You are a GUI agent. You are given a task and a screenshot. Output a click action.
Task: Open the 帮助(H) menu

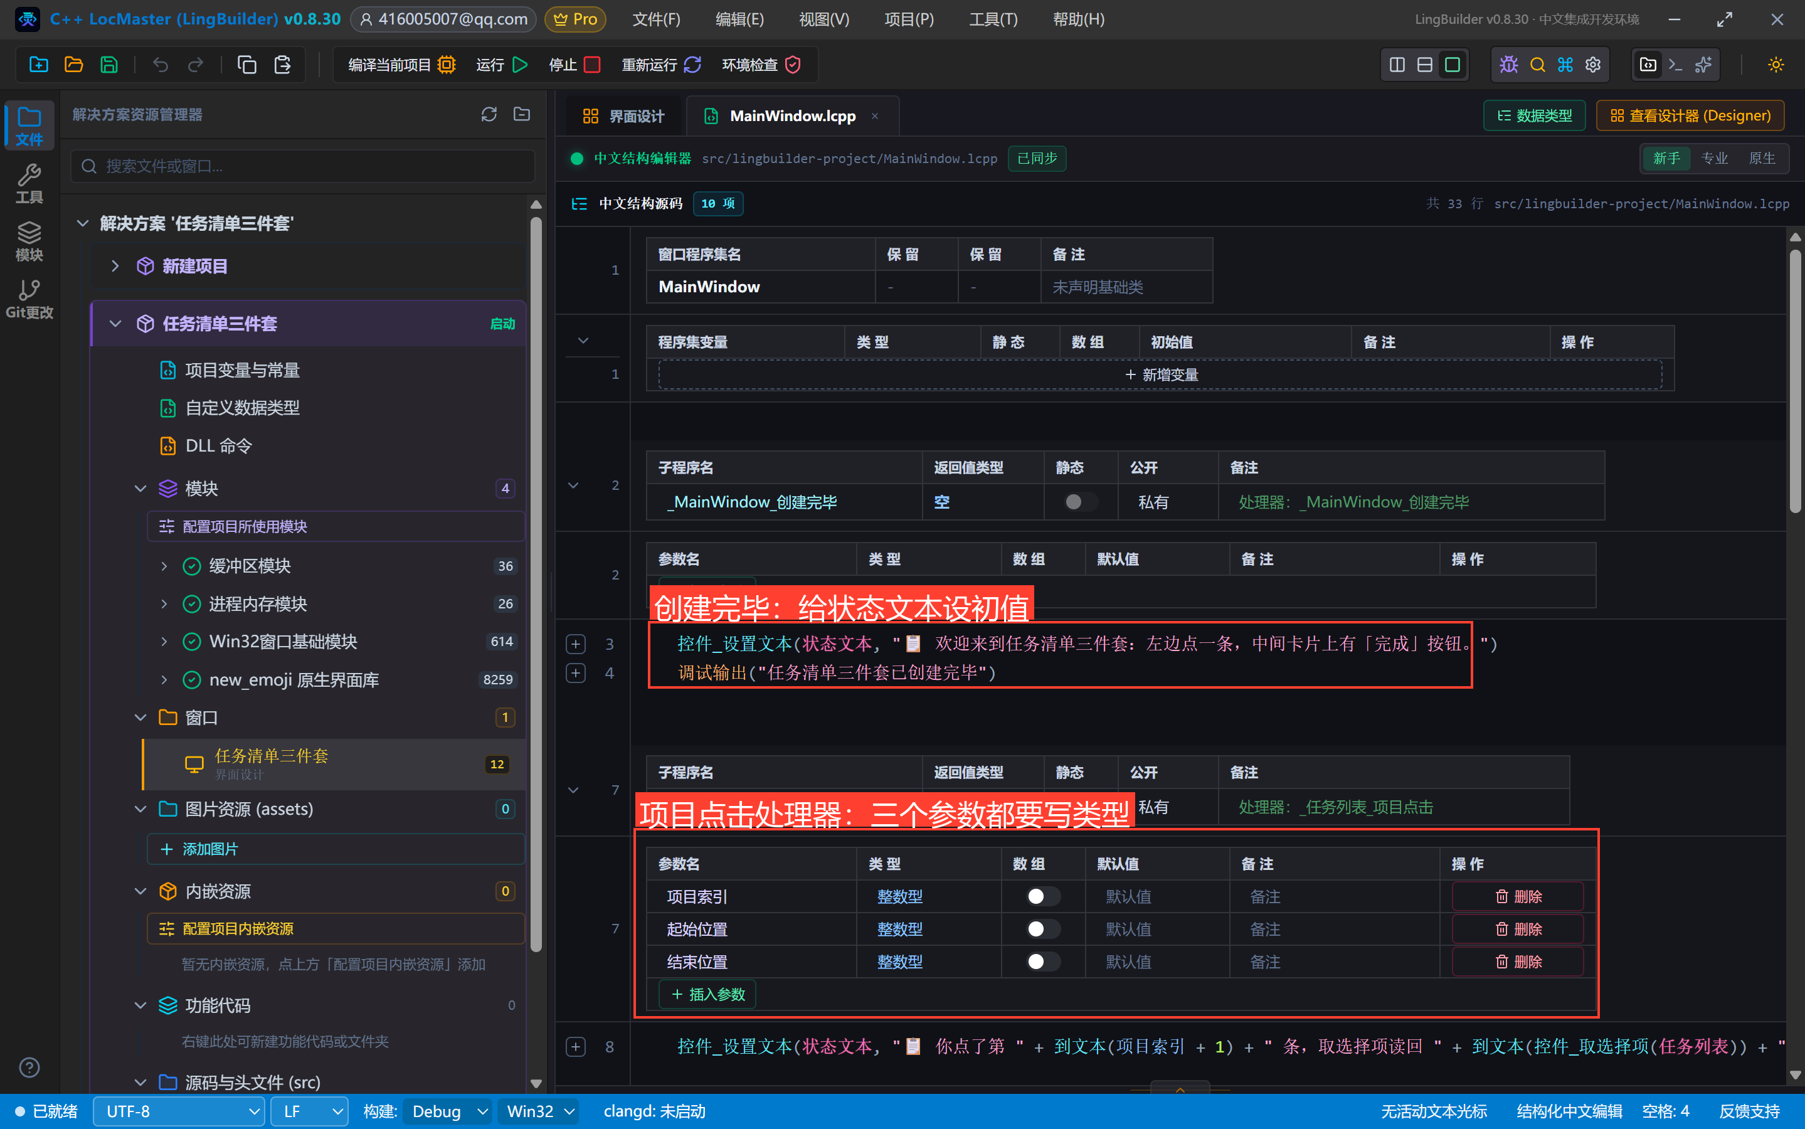click(x=1078, y=19)
